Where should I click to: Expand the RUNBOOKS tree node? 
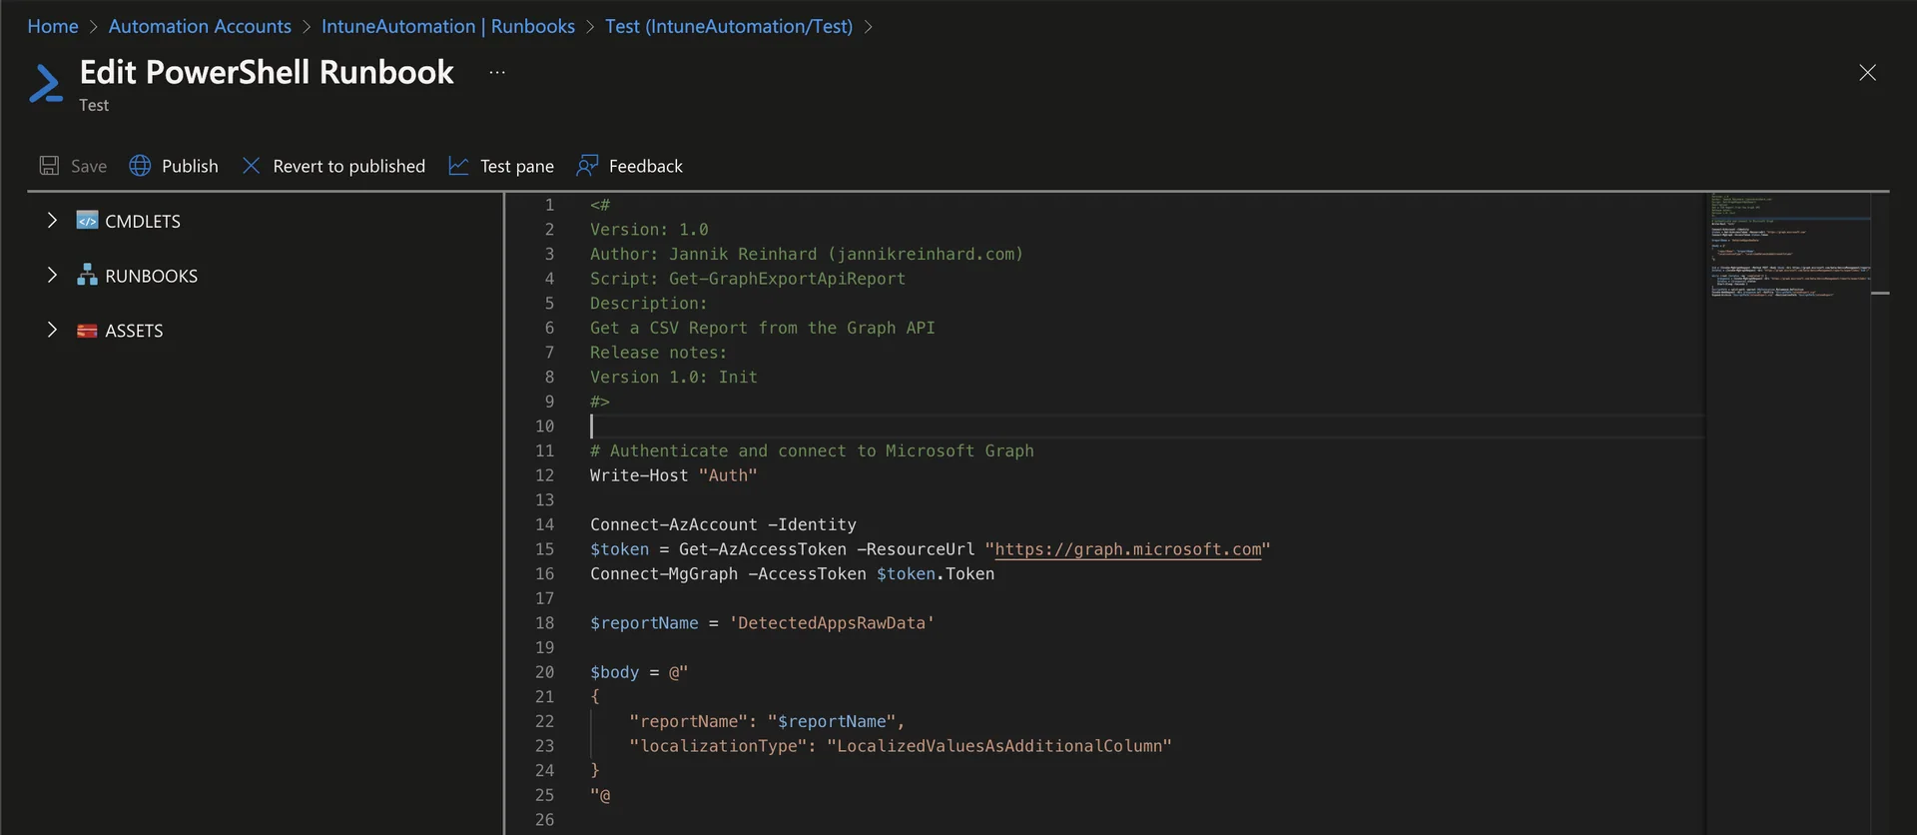pos(52,275)
